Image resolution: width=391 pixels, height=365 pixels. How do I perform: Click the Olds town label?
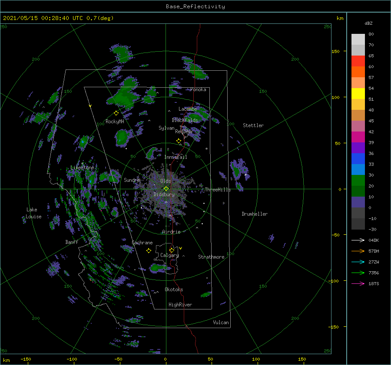coord(166,181)
